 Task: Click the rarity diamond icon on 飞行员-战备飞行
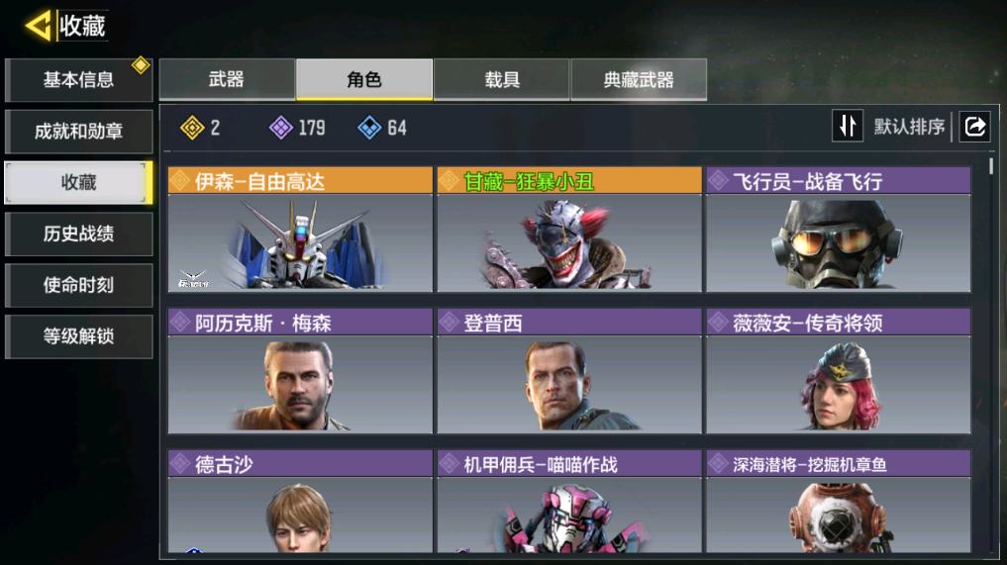718,181
